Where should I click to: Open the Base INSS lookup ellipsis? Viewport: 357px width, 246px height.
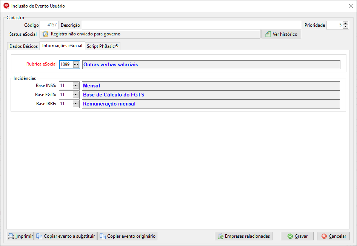click(75, 86)
